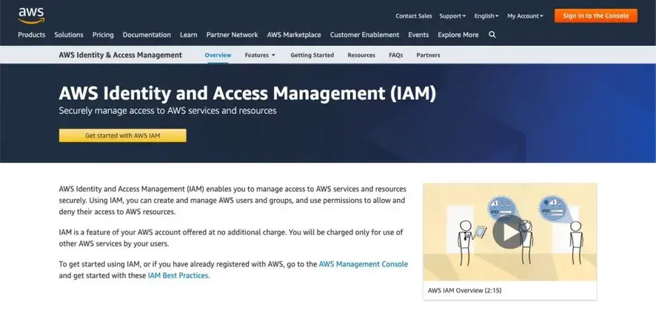The image size is (656, 319).
Task: Switch to Getting Started tab
Action: [312, 56]
